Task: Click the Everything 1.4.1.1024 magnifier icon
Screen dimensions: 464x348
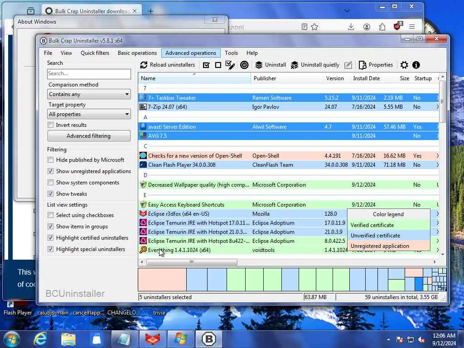Action: 143,250
